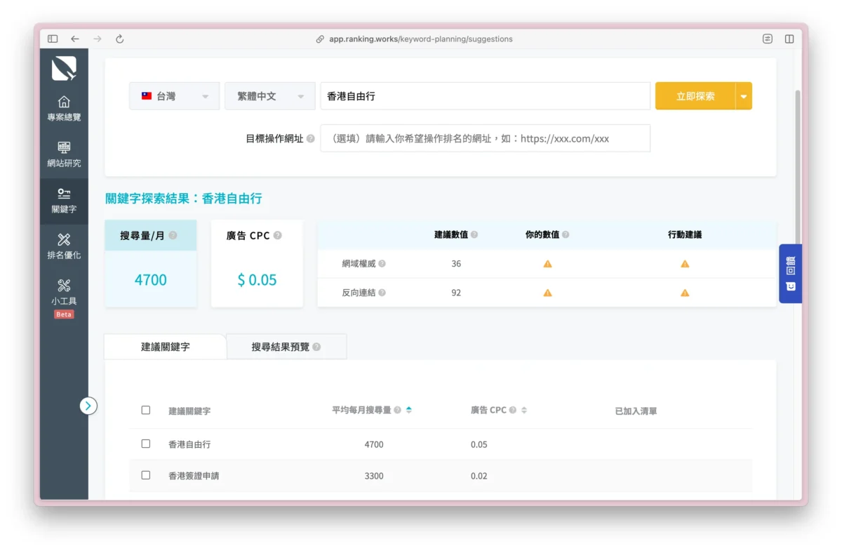This screenshot has height=551, width=842.
Task: Click help icon next to 反向連結
Action: [x=382, y=293]
